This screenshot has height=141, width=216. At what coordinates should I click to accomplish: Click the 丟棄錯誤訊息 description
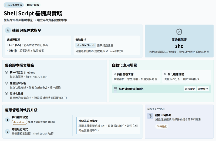click(x=105, y=45)
